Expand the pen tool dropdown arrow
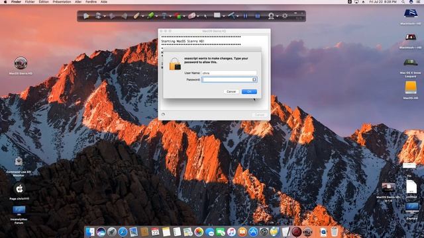 (x=143, y=17)
